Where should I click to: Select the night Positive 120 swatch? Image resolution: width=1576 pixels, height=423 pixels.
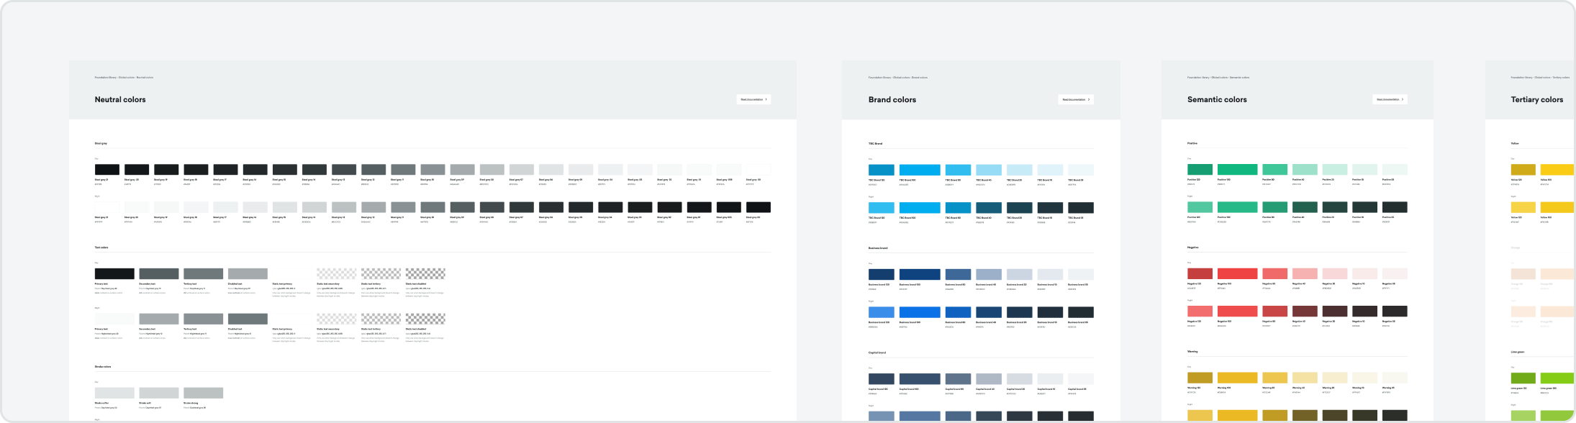tap(1200, 207)
